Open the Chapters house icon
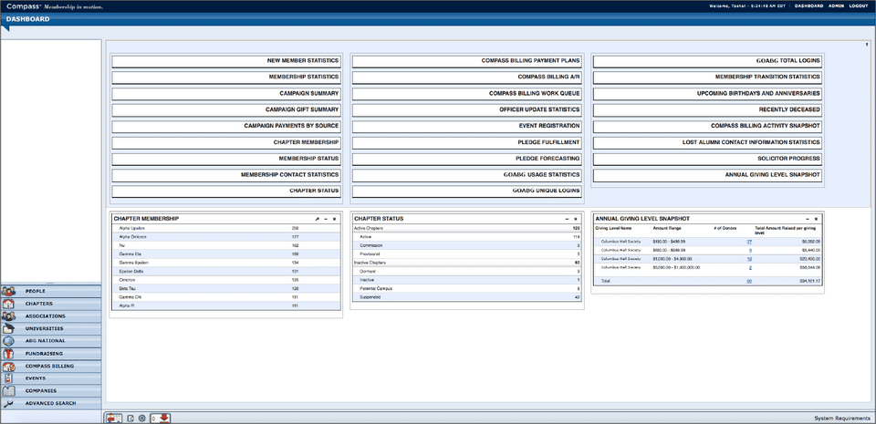The image size is (876, 424). (8, 304)
